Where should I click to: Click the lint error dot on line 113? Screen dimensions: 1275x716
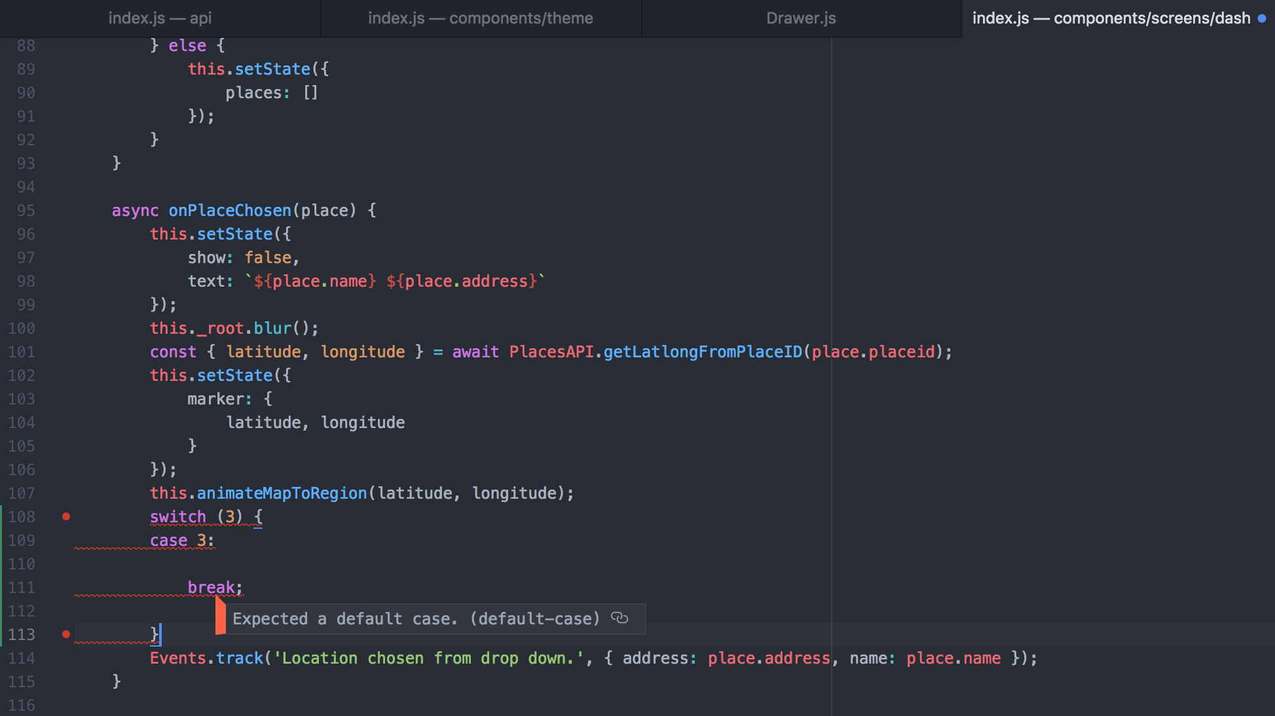pyautogui.click(x=66, y=634)
